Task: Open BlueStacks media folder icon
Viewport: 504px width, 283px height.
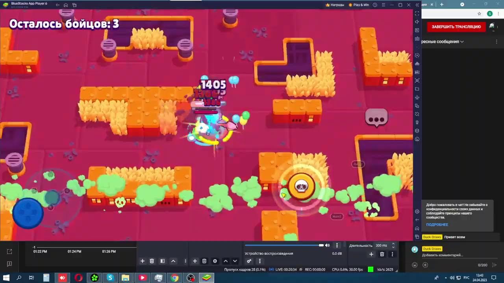Action: [417, 89]
